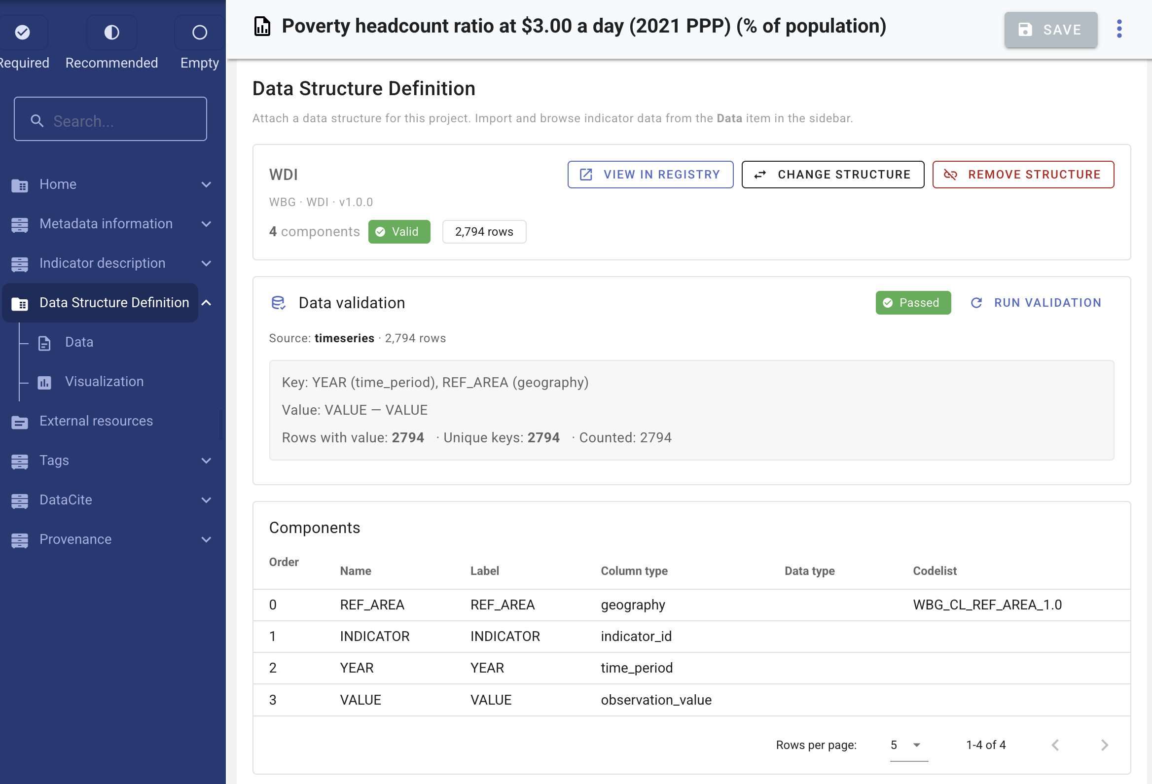Expand Indicator description chevron
This screenshot has width=1152, height=784.
(206, 263)
